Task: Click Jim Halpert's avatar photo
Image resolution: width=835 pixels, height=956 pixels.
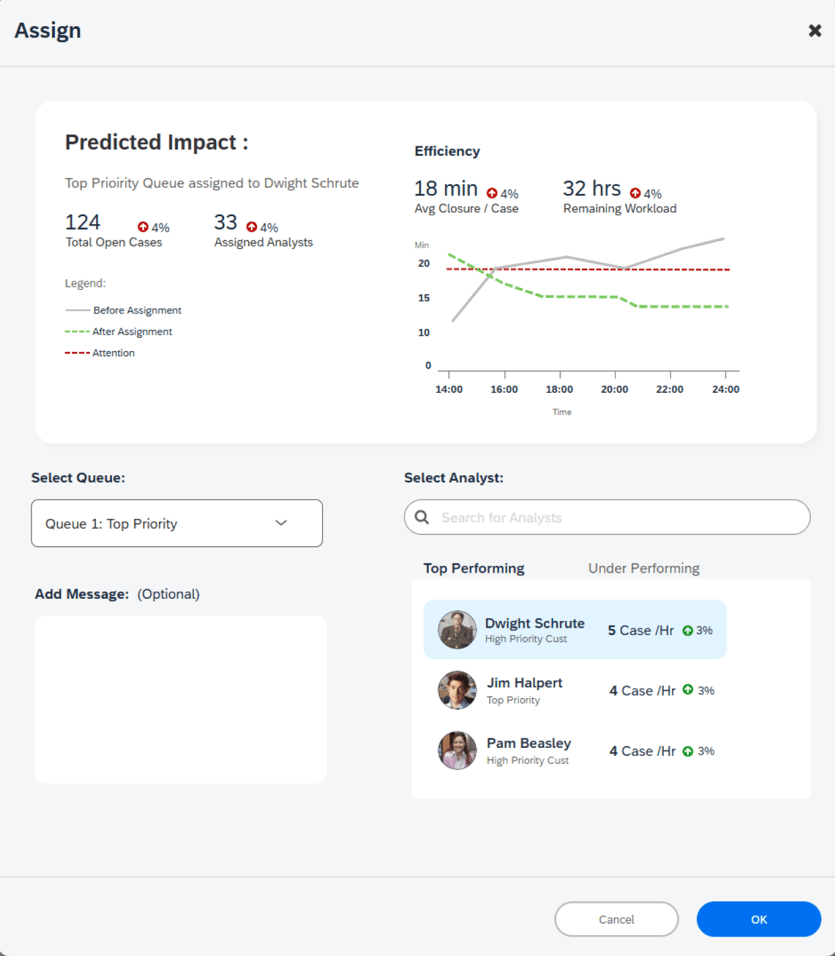Action: click(x=457, y=690)
